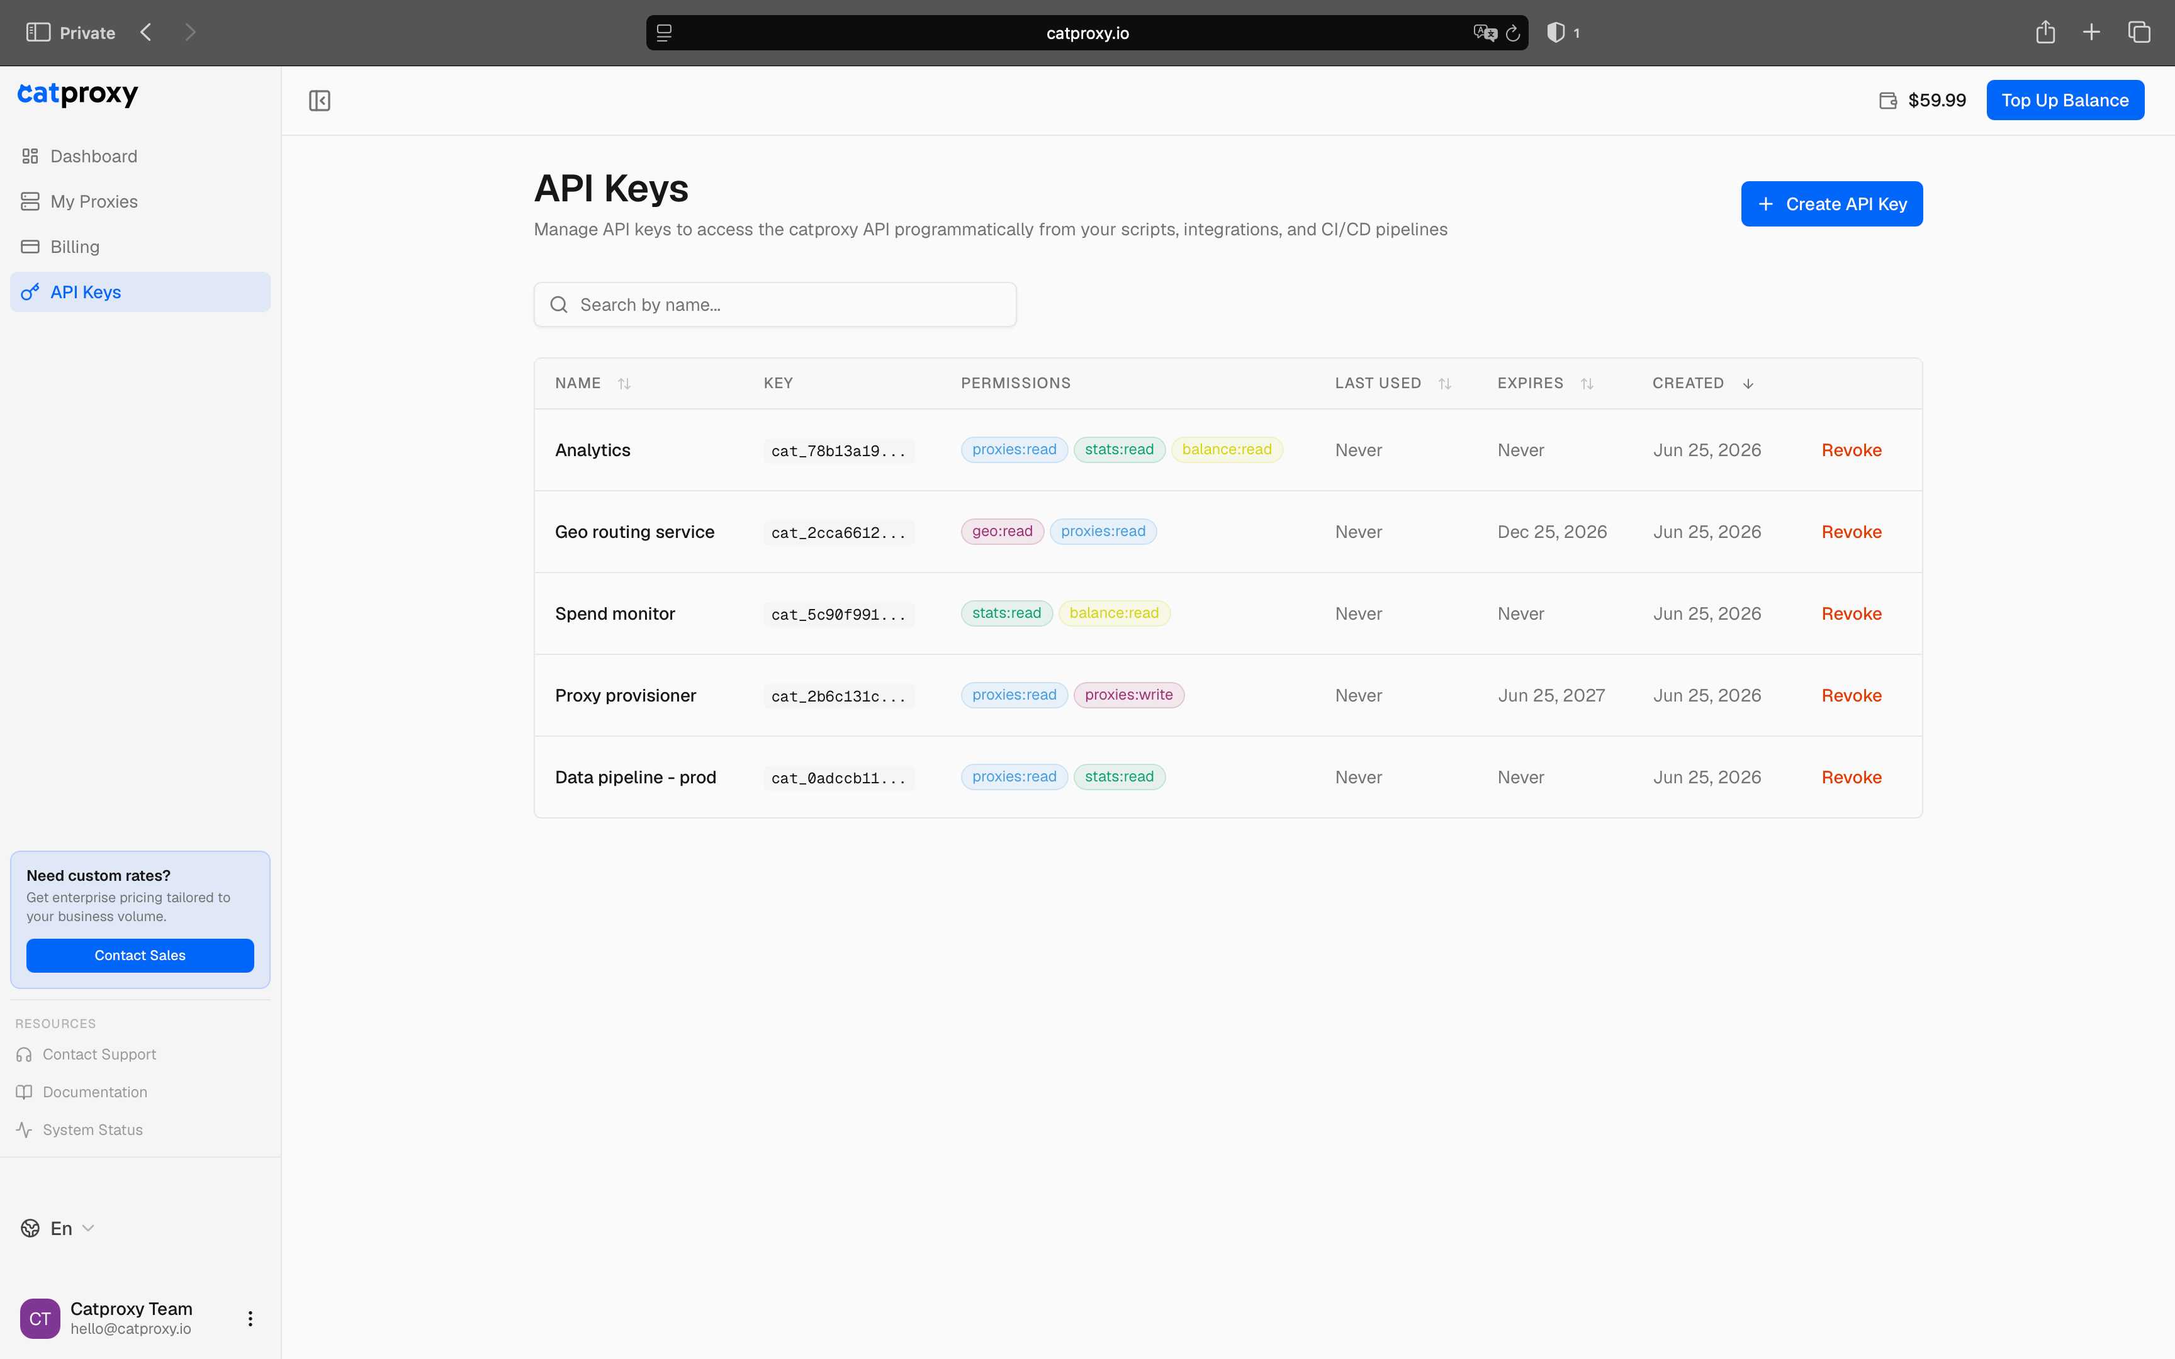Click the hello@catproxy.io email

[x=132, y=1329]
